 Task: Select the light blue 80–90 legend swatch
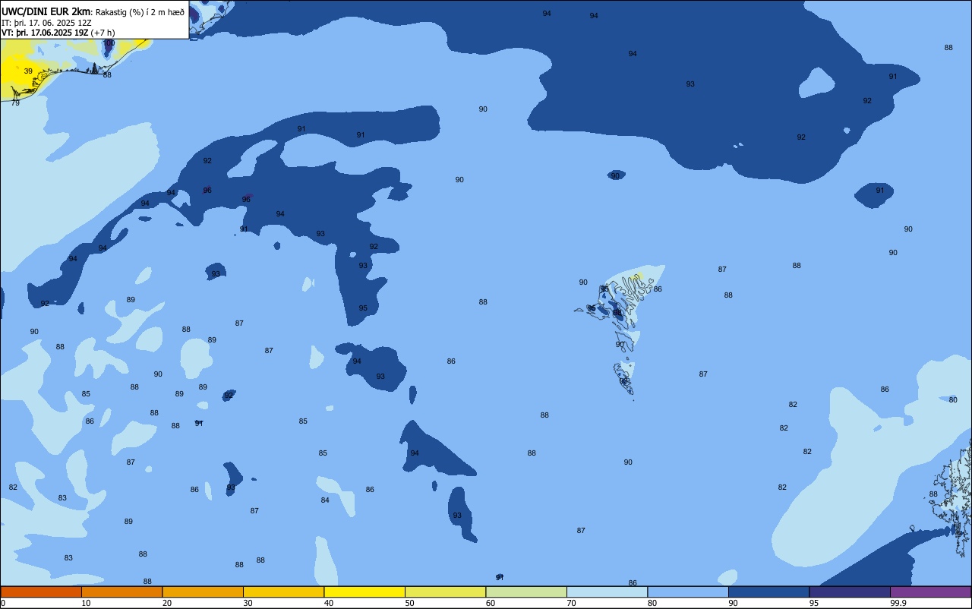(688, 592)
